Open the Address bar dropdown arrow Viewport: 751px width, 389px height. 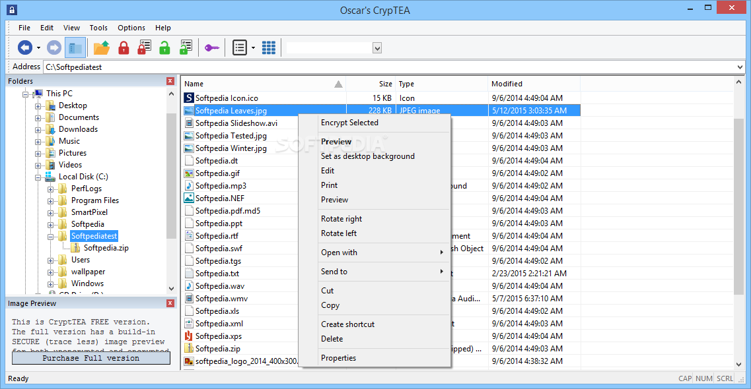(740, 67)
